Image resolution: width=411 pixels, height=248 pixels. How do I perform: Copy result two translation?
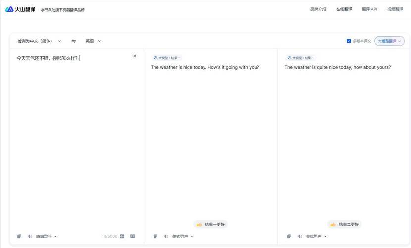pyautogui.click(x=289, y=236)
